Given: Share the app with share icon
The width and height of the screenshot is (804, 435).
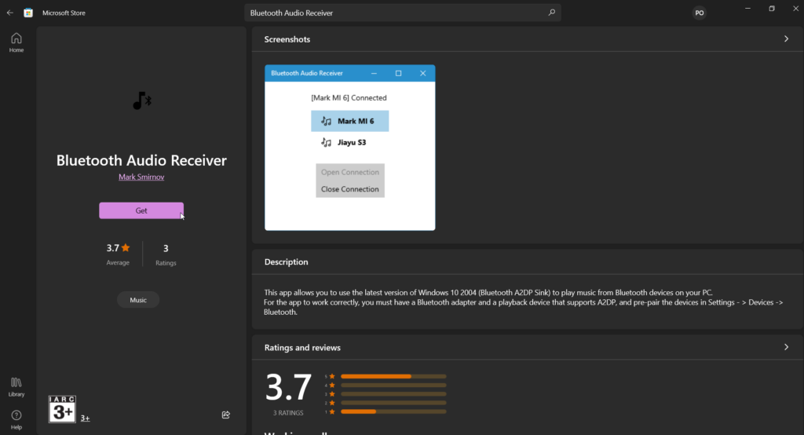Looking at the screenshot, I should [x=225, y=415].
